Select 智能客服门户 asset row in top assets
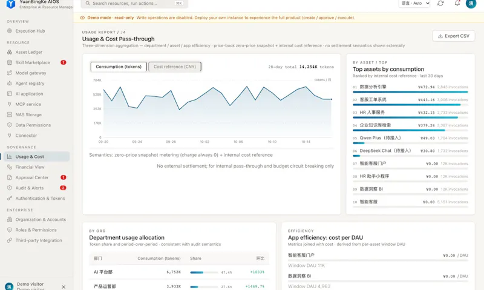484x290 pixels. click(x=410, y=165)
